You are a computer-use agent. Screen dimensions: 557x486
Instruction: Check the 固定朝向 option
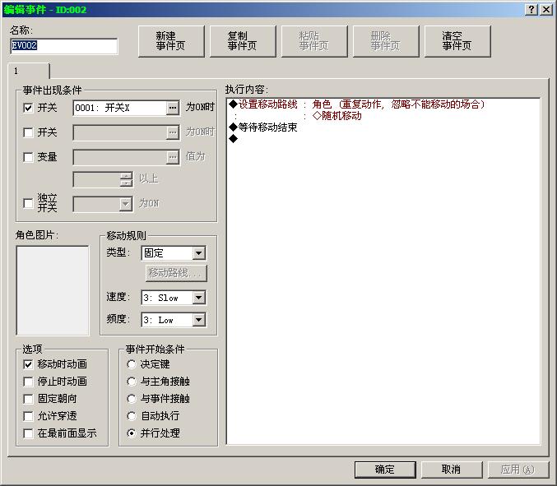pyautogui.click(x=28, y=399)
